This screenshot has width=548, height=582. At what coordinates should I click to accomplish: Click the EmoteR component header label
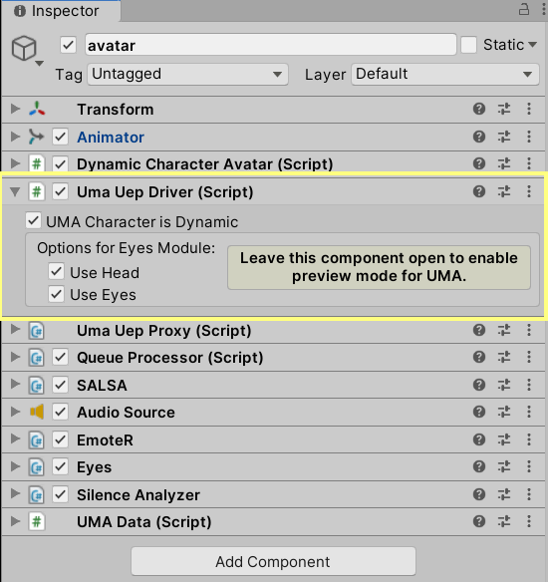pos(105,440)
